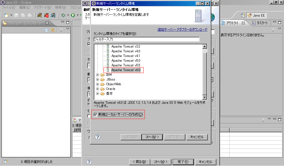Screen dimensions: 284x166
Task: Stop Tomcat using the red-X cat icon
Action: tap(46, 15)
